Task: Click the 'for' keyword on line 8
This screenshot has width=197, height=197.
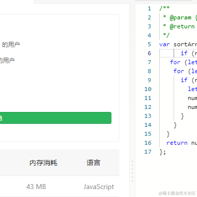Action: [x=179, y=71]
